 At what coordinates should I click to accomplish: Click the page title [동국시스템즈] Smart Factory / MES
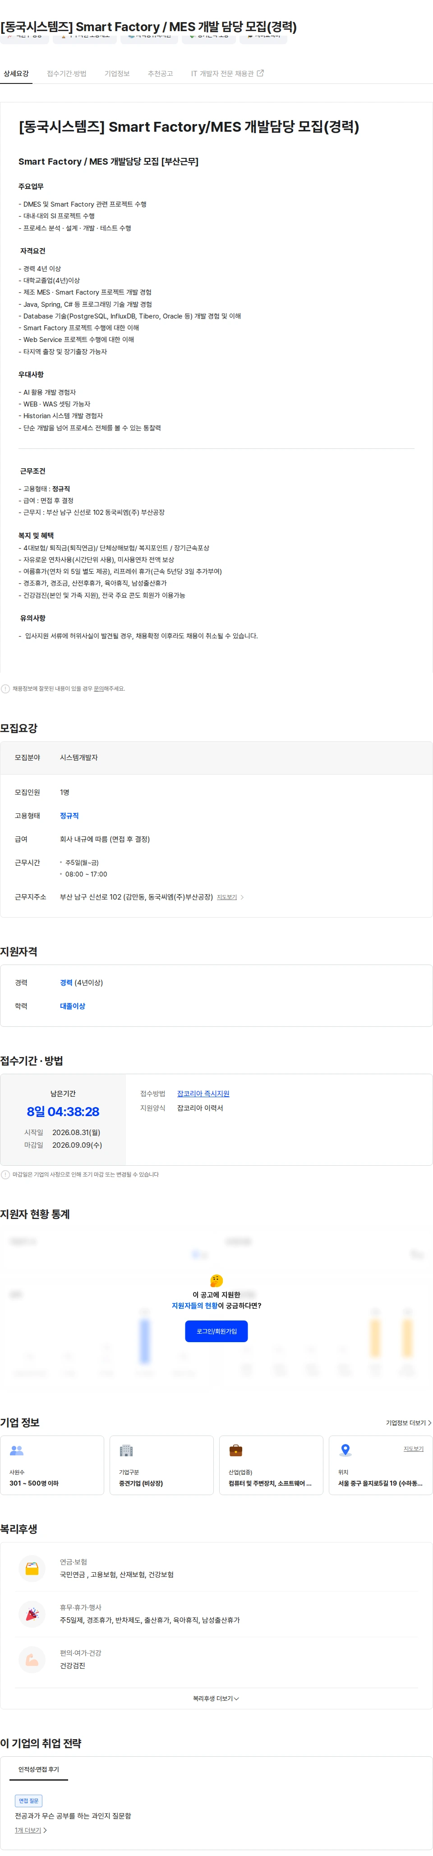point(148,27)
